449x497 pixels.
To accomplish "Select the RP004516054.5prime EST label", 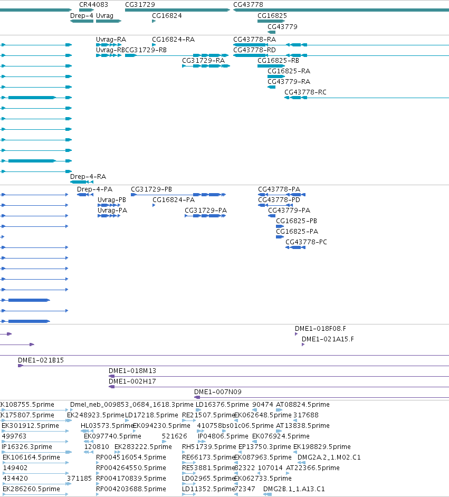I will [x=131, y=457].
